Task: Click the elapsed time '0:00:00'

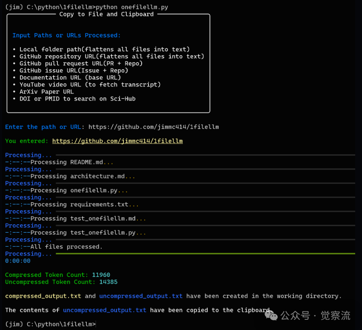Action: pos(18,261)
